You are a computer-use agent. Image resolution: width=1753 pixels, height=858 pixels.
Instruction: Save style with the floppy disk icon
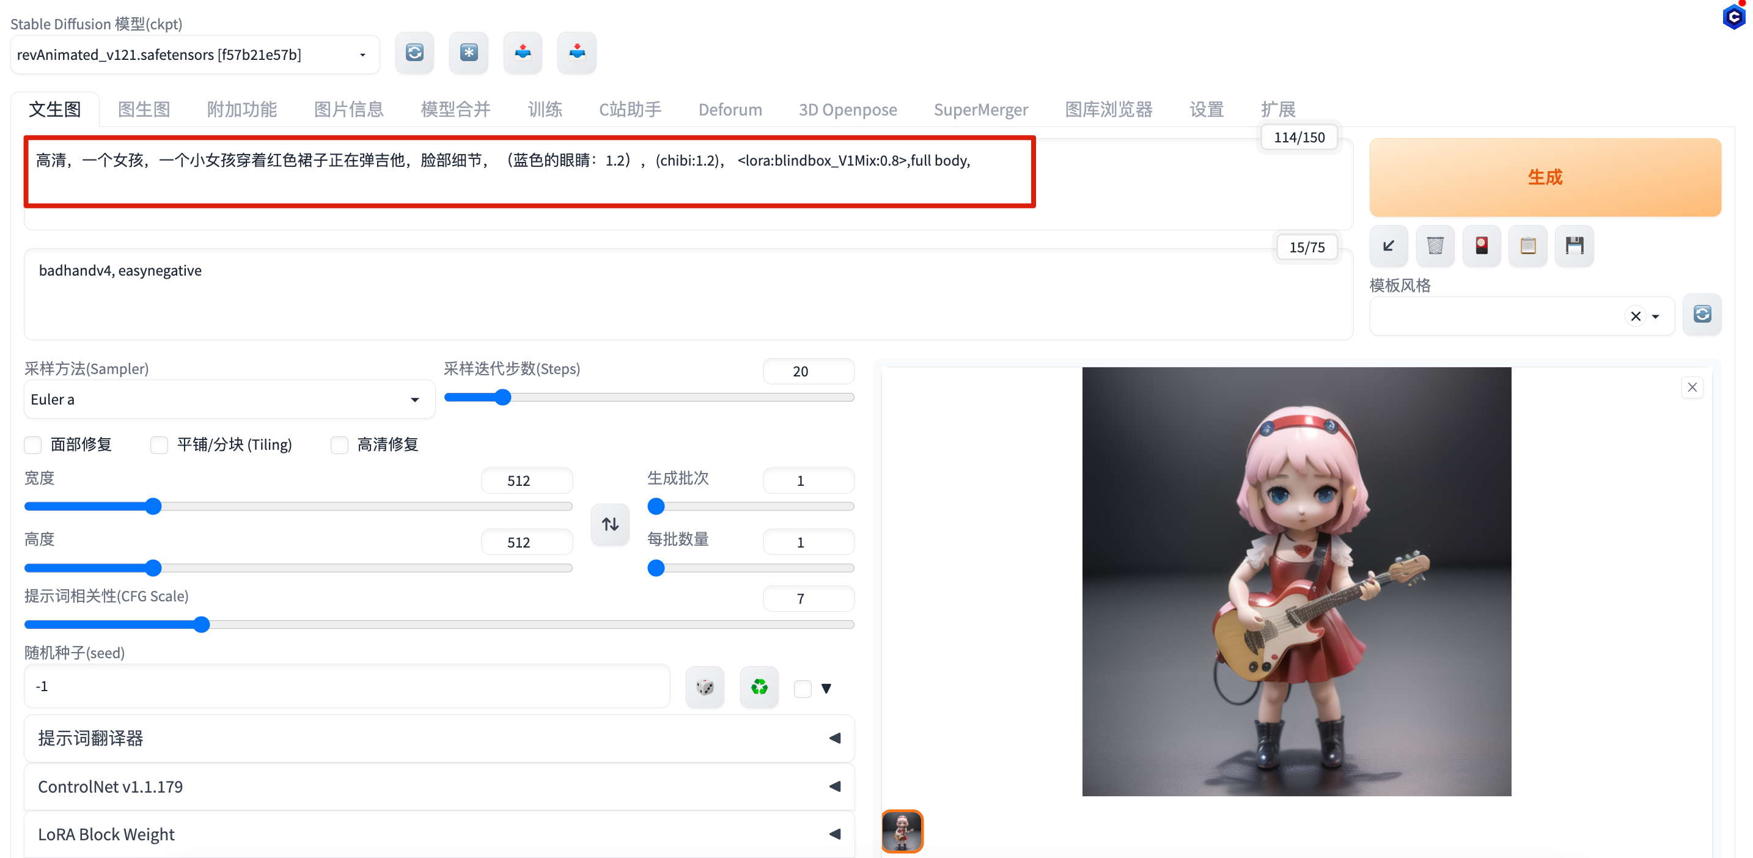[x=1575, y=246]
